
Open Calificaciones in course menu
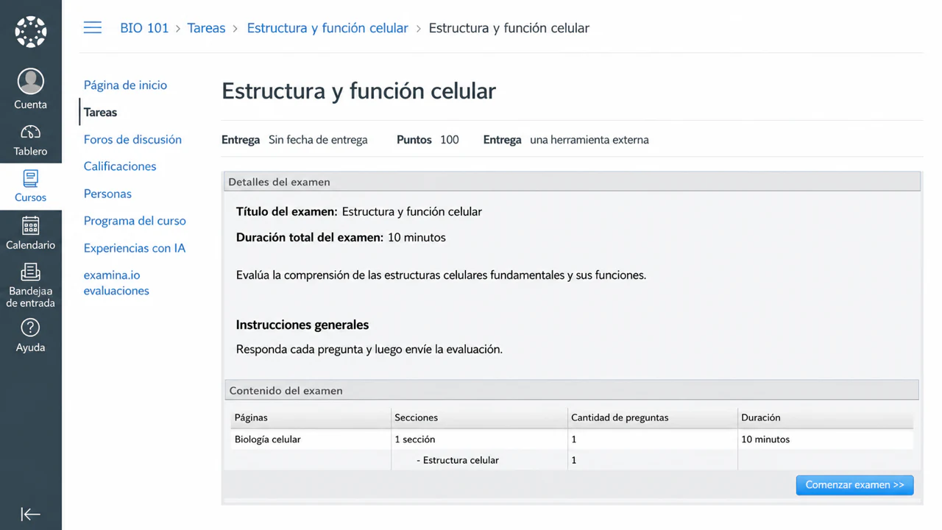point(120,166)
